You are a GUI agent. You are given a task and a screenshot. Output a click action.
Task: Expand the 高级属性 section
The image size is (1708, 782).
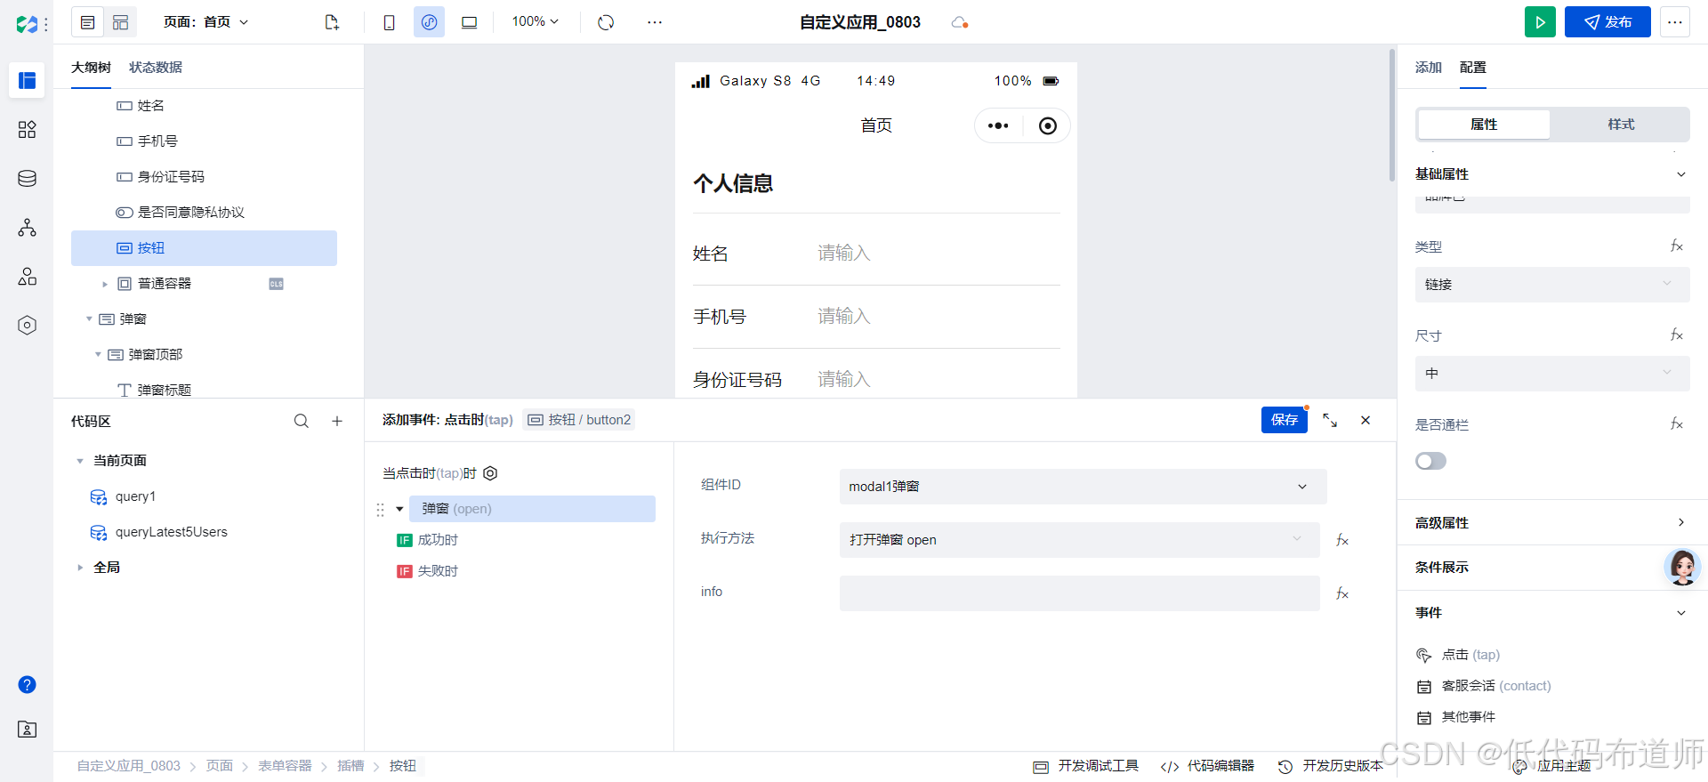(1681, 522)
